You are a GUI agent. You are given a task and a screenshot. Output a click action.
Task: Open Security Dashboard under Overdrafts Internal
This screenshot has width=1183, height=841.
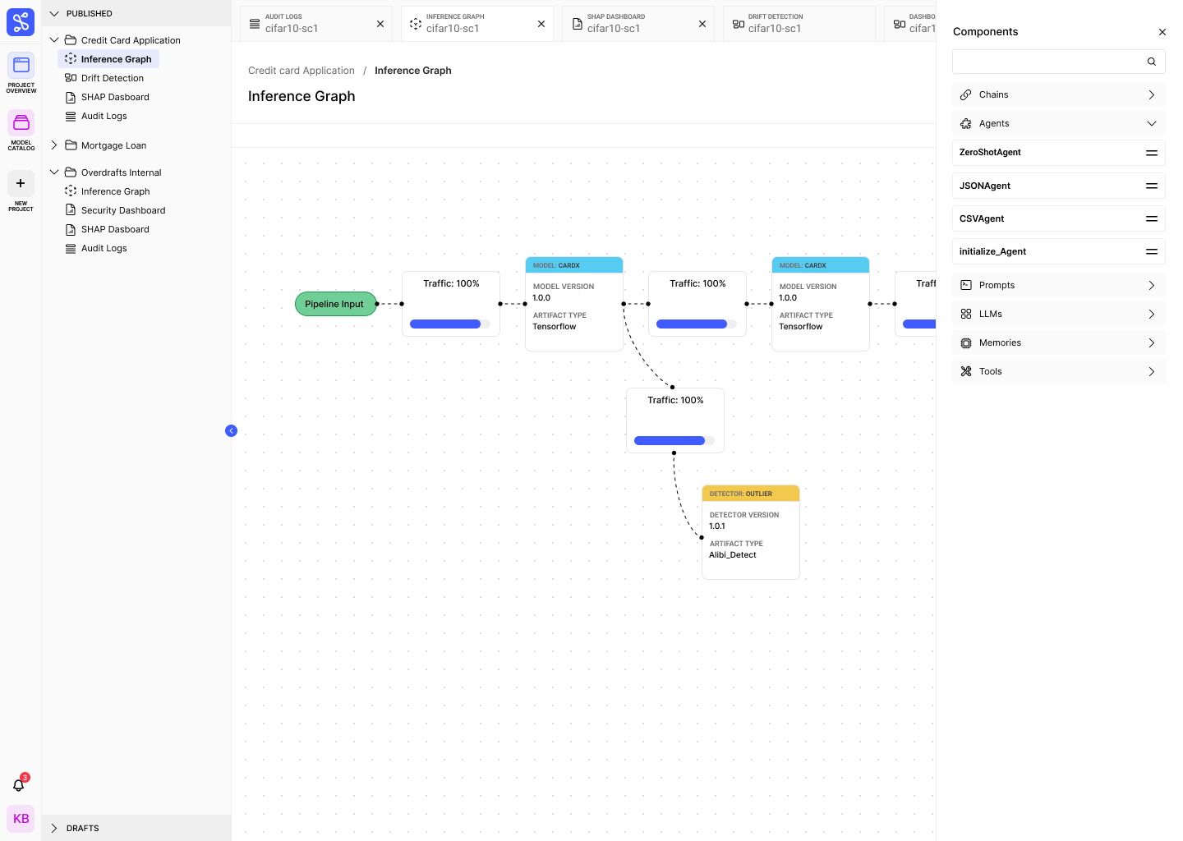[115, 210]
